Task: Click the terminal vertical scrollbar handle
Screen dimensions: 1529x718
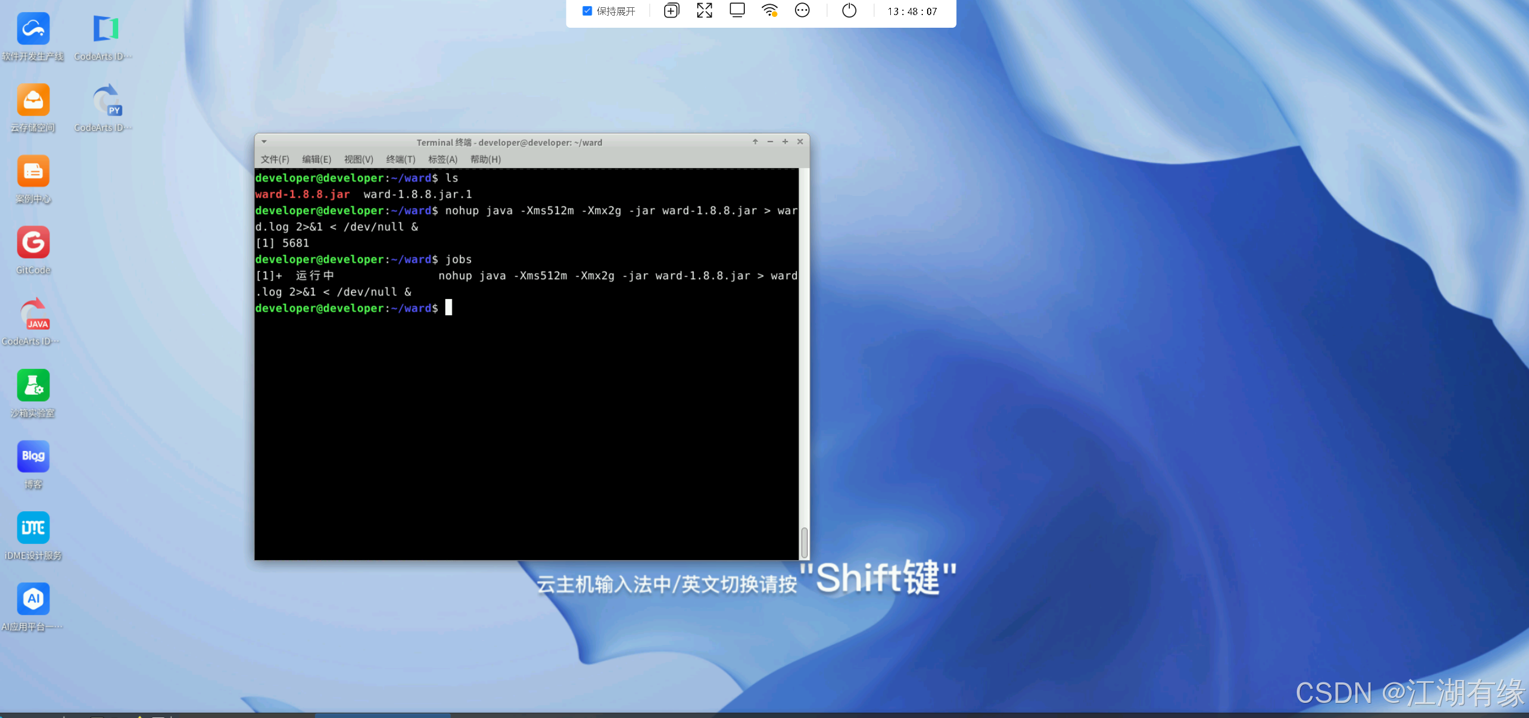Action: pos(804,542)
